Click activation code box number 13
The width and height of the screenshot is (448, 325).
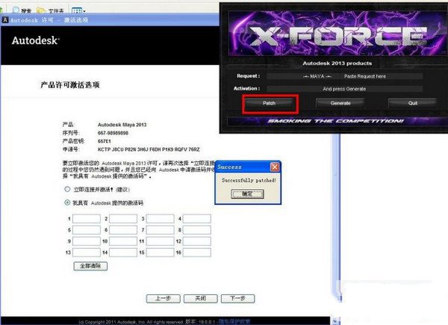pos(87,253)
